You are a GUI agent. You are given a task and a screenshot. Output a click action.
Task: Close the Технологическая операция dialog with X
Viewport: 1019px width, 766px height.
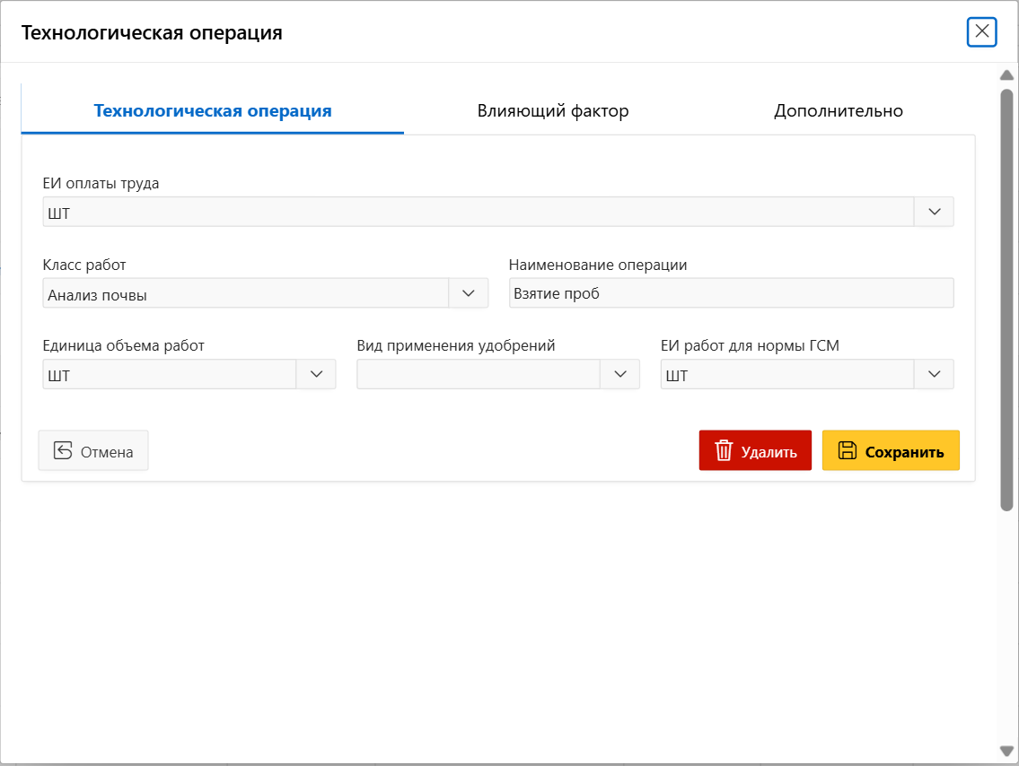click(x=982, y=32)
